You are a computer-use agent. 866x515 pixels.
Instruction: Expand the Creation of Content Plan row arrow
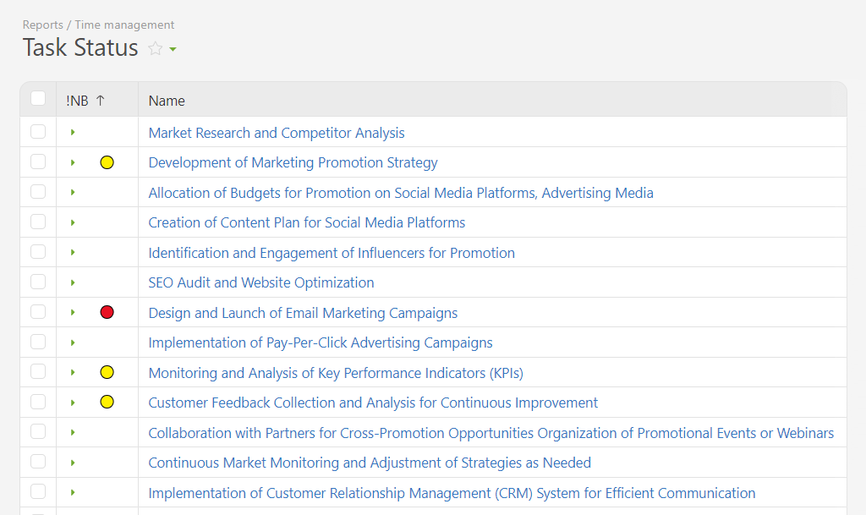73,223
